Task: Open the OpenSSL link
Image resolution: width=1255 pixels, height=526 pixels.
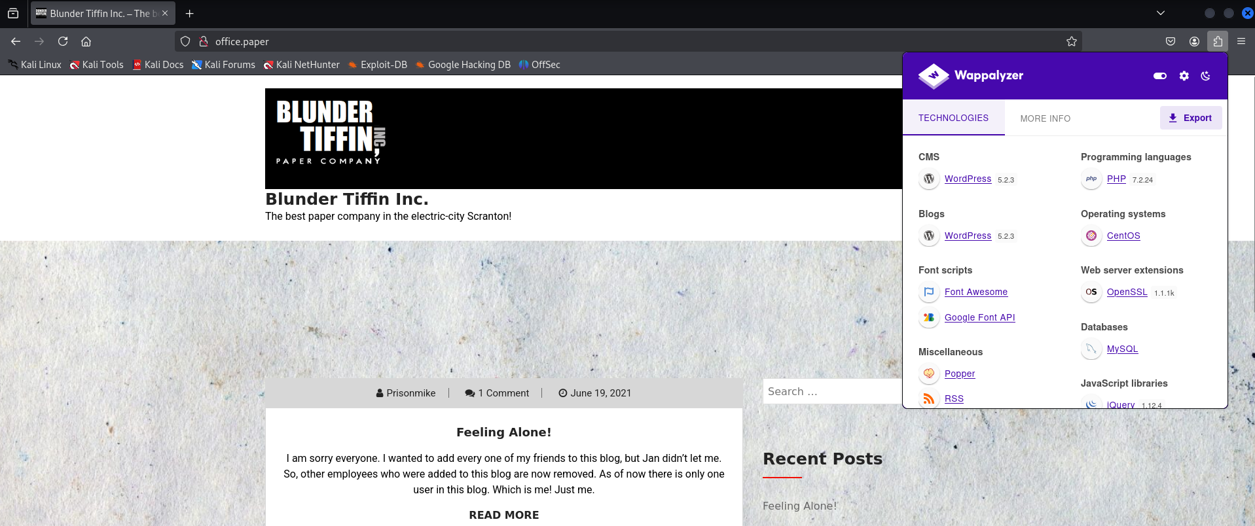Action: 1127,292
